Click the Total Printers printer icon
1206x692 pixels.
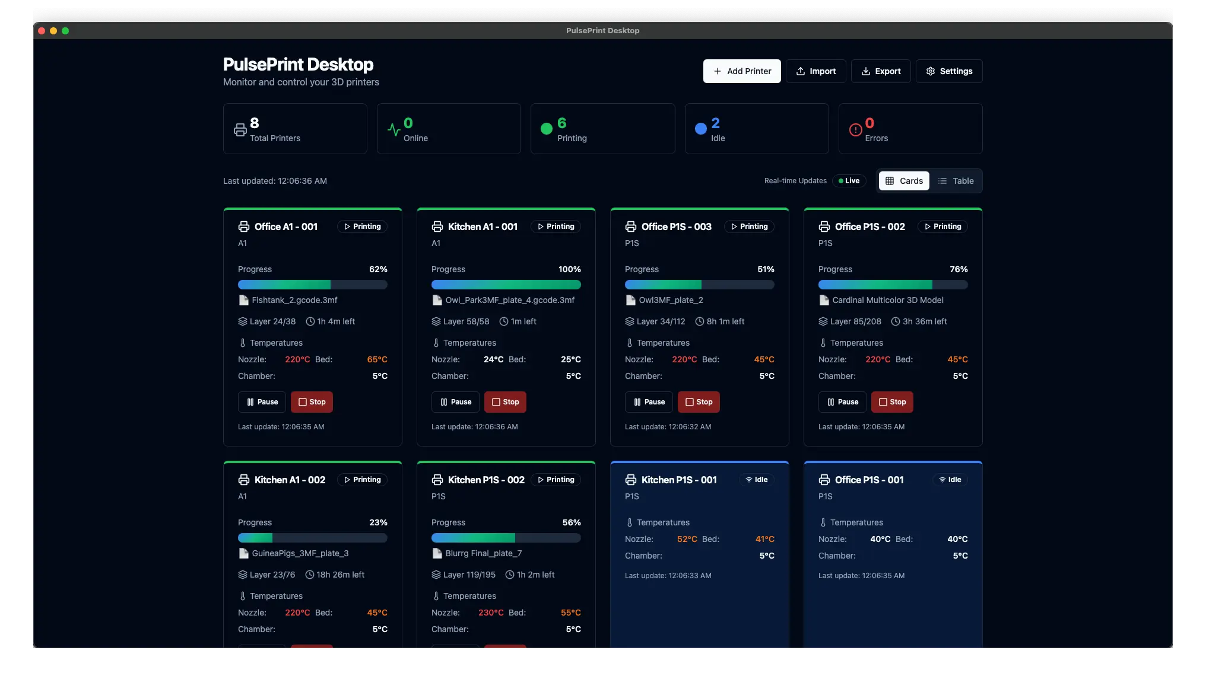click(240, 130)
